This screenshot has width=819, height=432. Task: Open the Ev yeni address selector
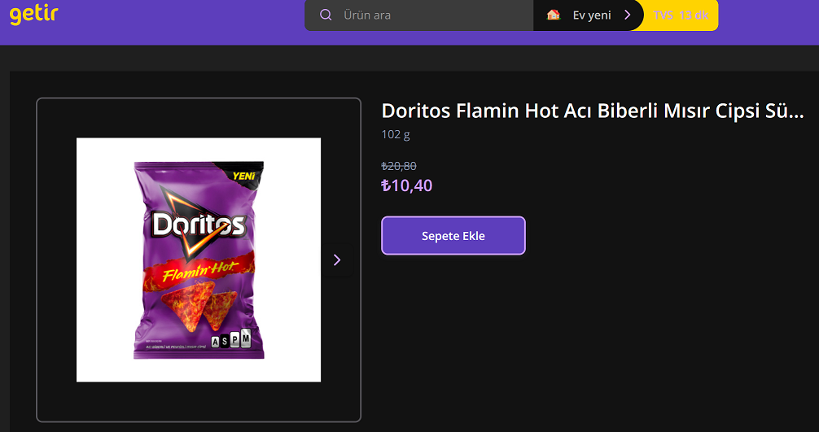(588, 15)
